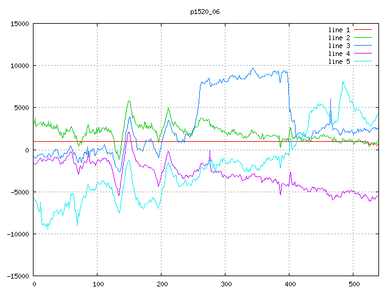390x292 pixels.
Task: Select the 'line 5' legend label
Action: coord(339,61)
